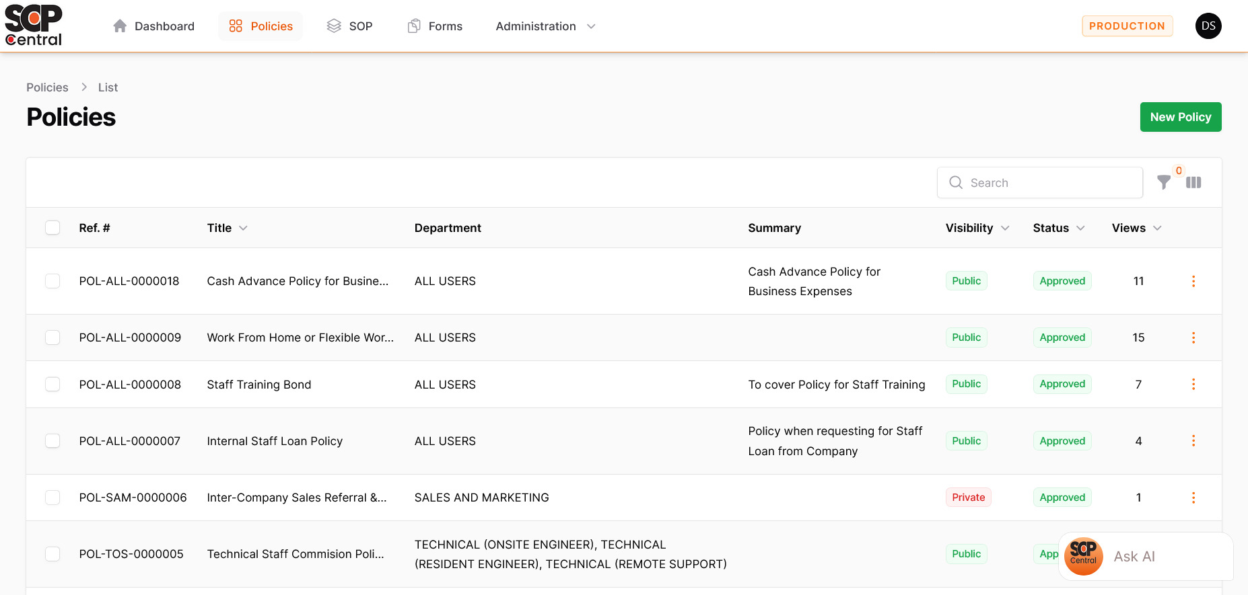Open actions menu for Staff Training Bond

[x=1193, y=384]
